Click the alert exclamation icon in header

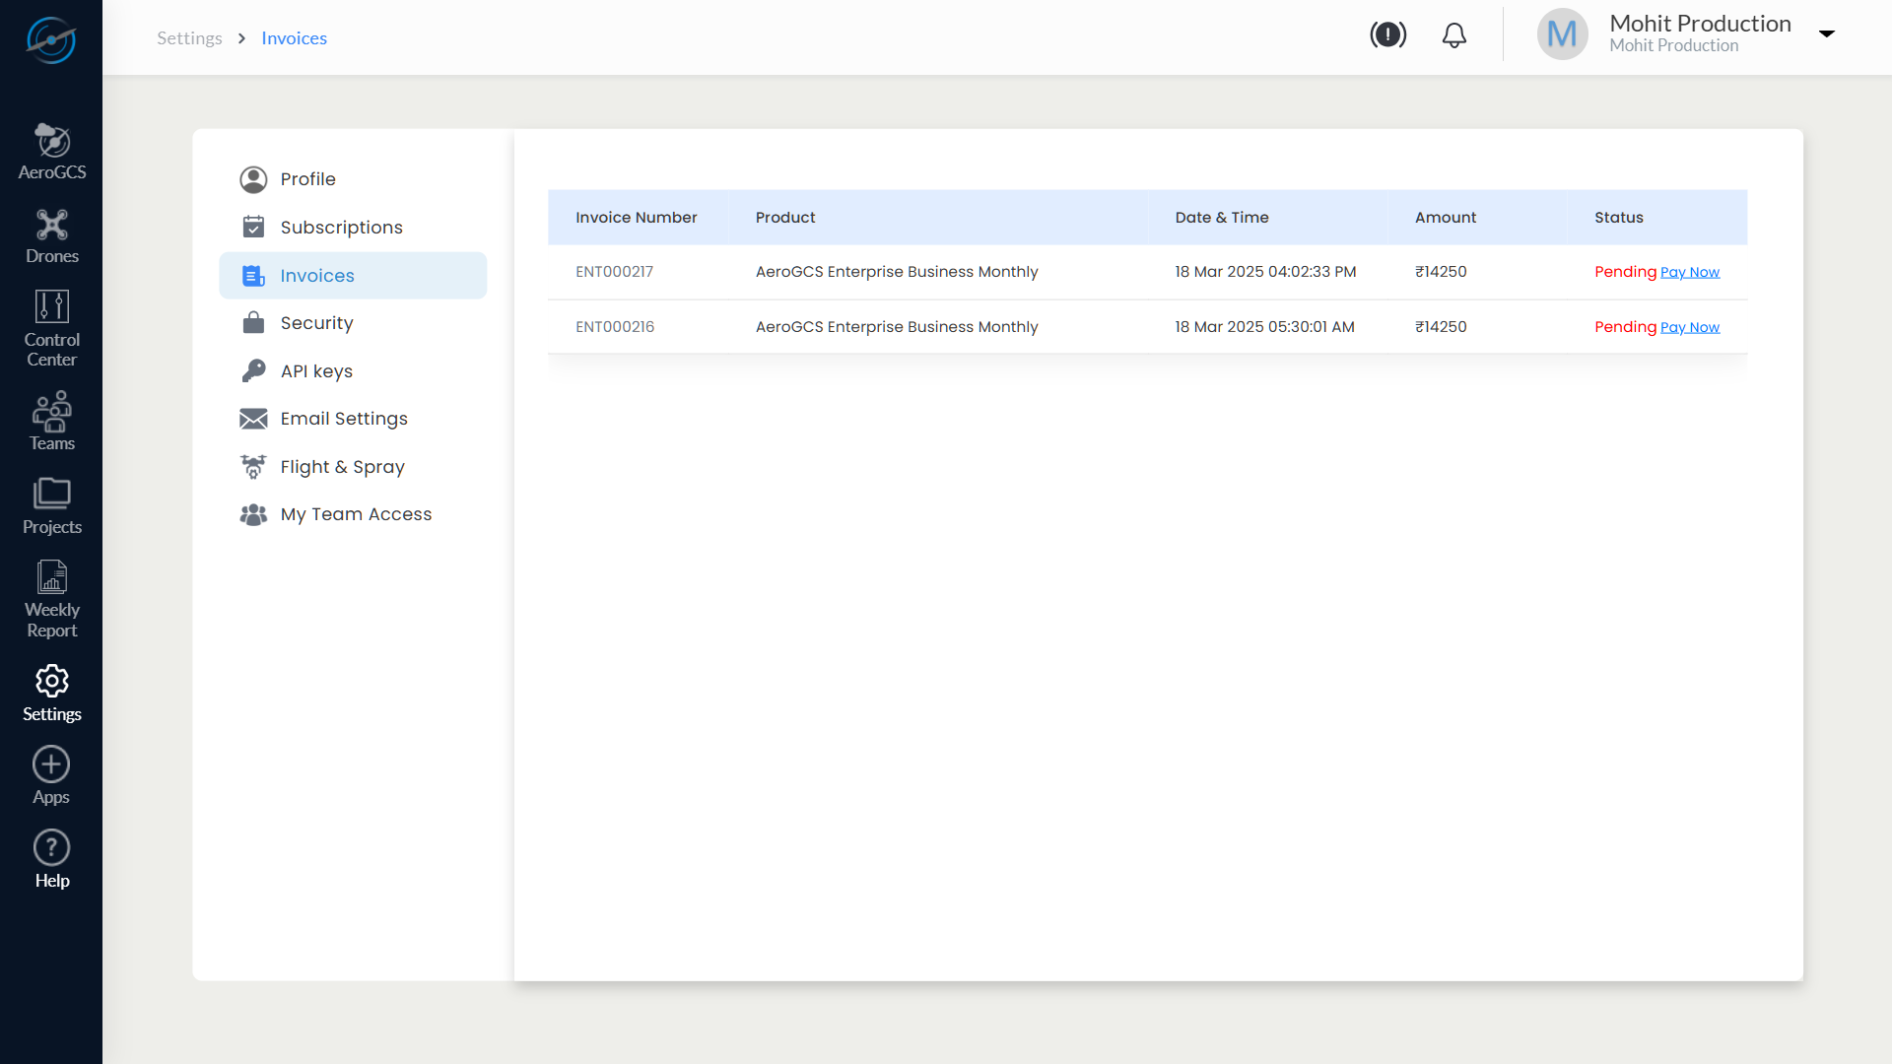(x=1387, y=35)
